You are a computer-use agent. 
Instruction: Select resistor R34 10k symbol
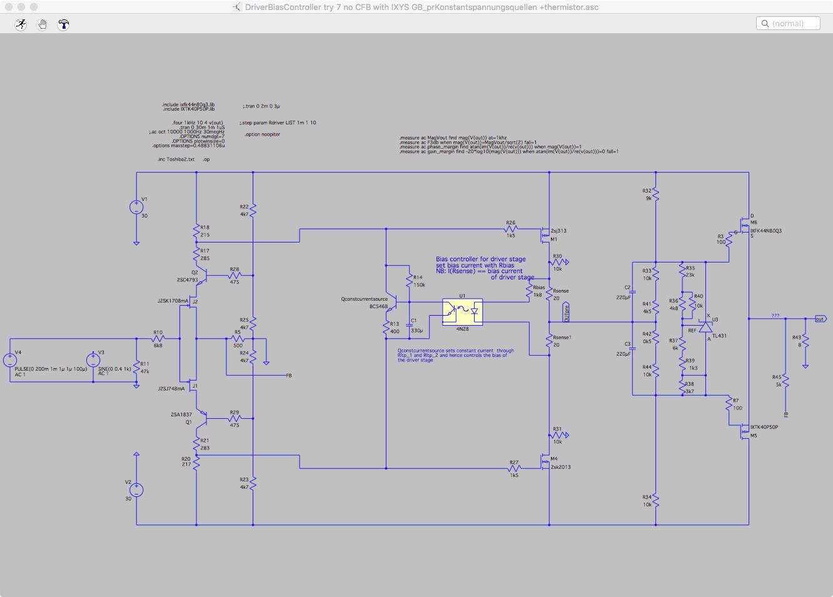pyautogui.click(x=656, y=501)
